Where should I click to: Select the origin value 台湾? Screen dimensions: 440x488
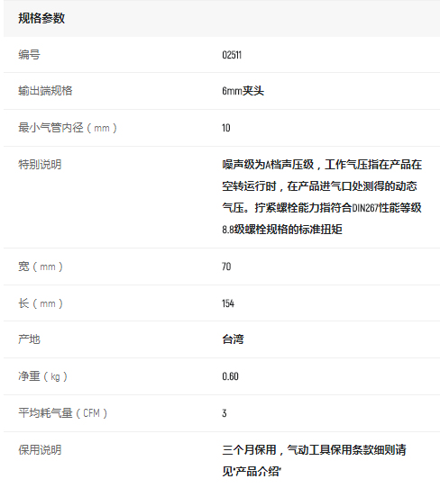234,339
